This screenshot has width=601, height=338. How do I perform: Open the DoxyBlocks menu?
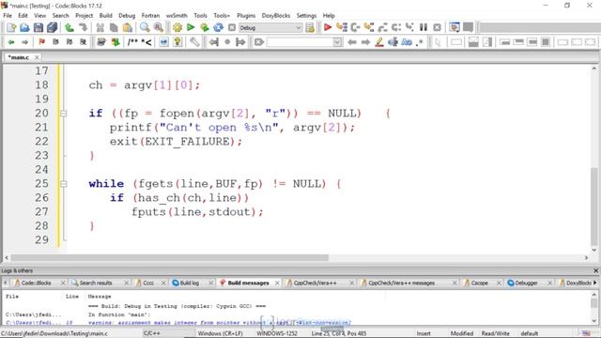[x=276, y=15]
